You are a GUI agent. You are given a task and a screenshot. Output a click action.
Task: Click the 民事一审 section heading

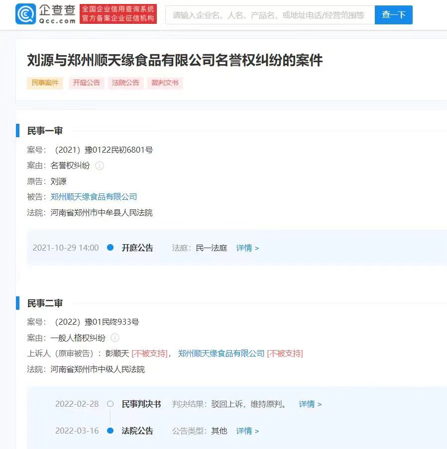[x=45, y=131]
